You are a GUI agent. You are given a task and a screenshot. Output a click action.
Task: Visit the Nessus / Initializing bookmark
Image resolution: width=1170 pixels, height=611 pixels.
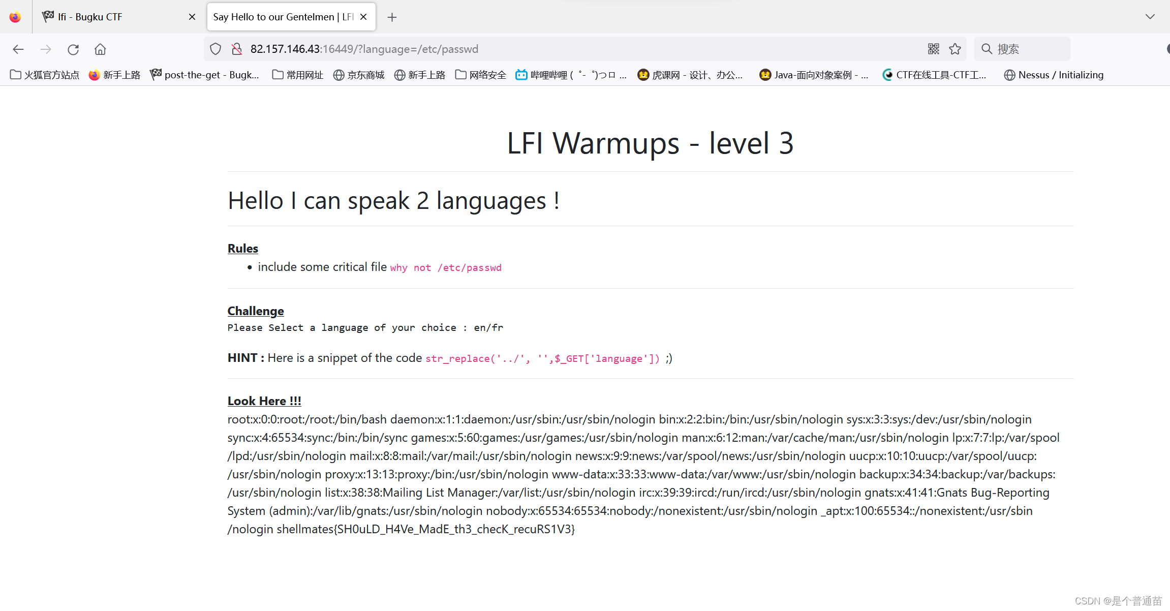click(1054, 75)
